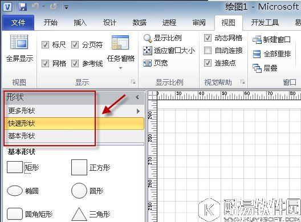Click the 显示比例 zoom label
Image resolution: width=301 pixels, height=222 pixels.
click(x=168, y=38)
